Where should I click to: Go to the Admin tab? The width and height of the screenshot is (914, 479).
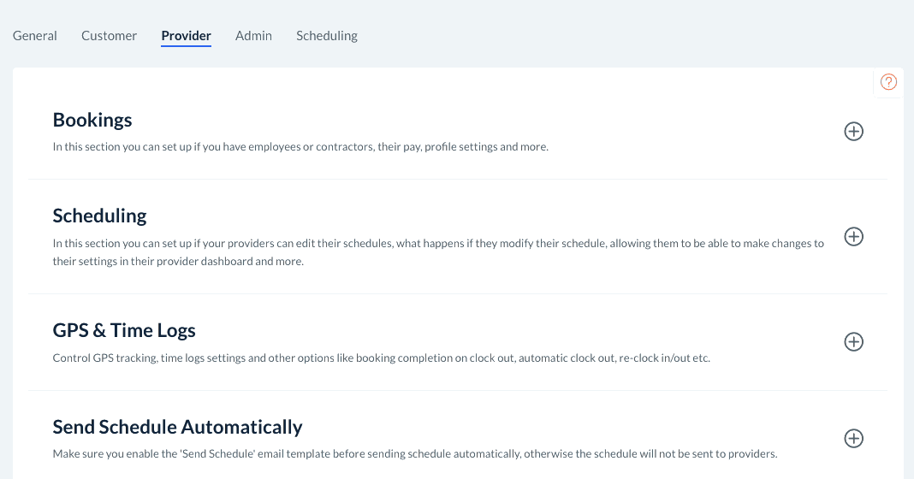(253, 36)
